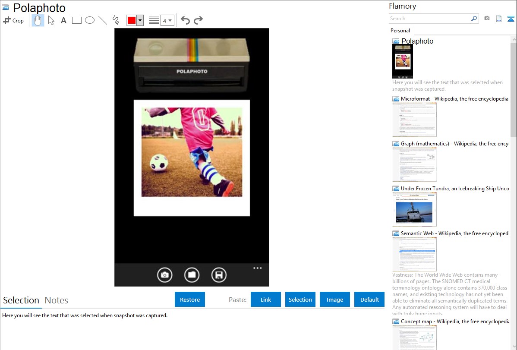Click the page document icon in Flamory
The width and height of the screenshot is (517, 350).
[x=499, y=19]
